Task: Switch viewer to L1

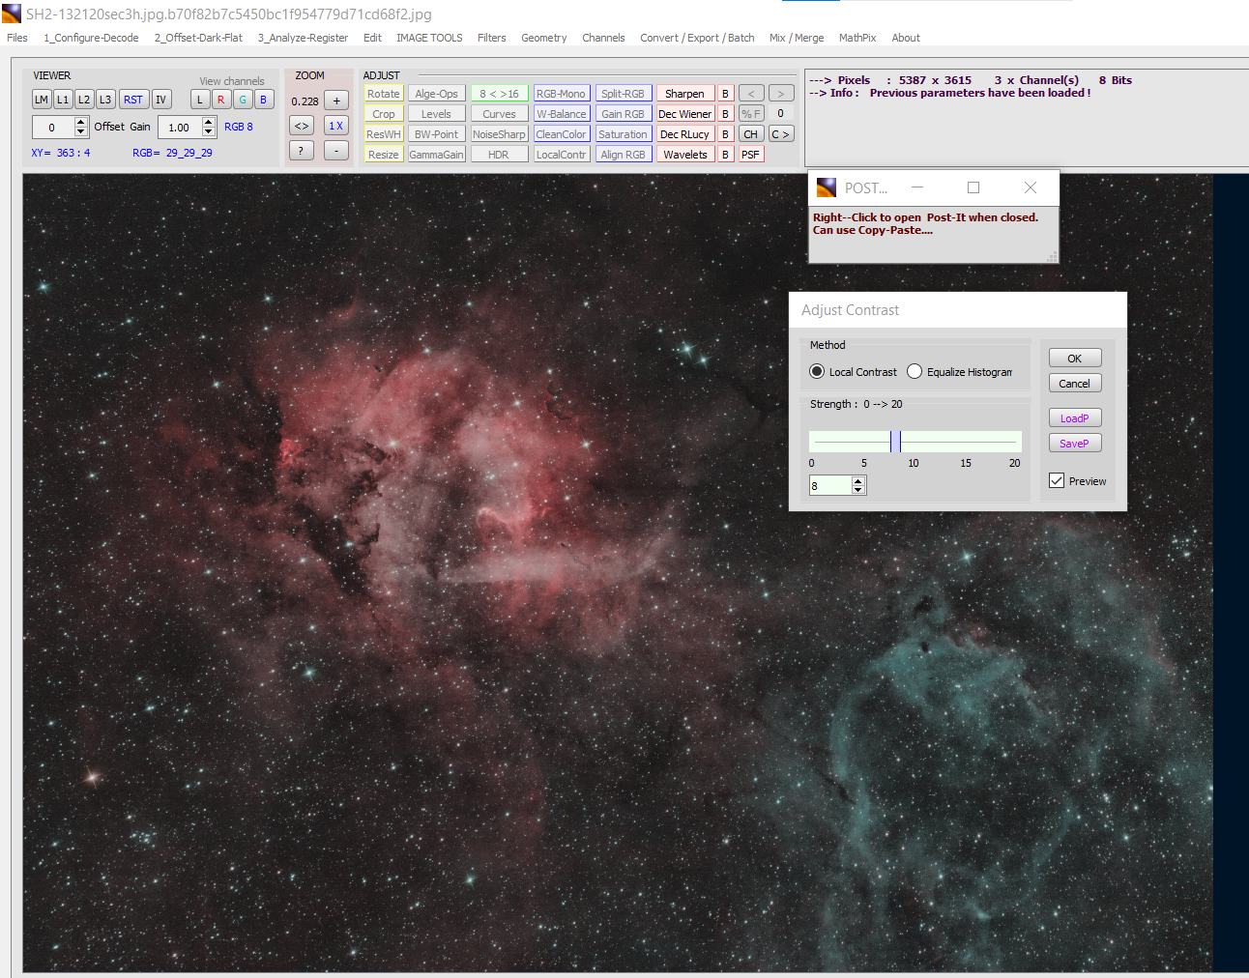Action: pos(63,100)
